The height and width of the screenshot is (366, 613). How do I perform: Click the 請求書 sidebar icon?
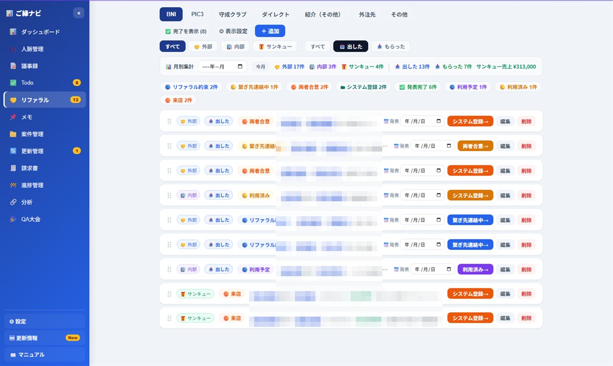(x=13, y=168)
